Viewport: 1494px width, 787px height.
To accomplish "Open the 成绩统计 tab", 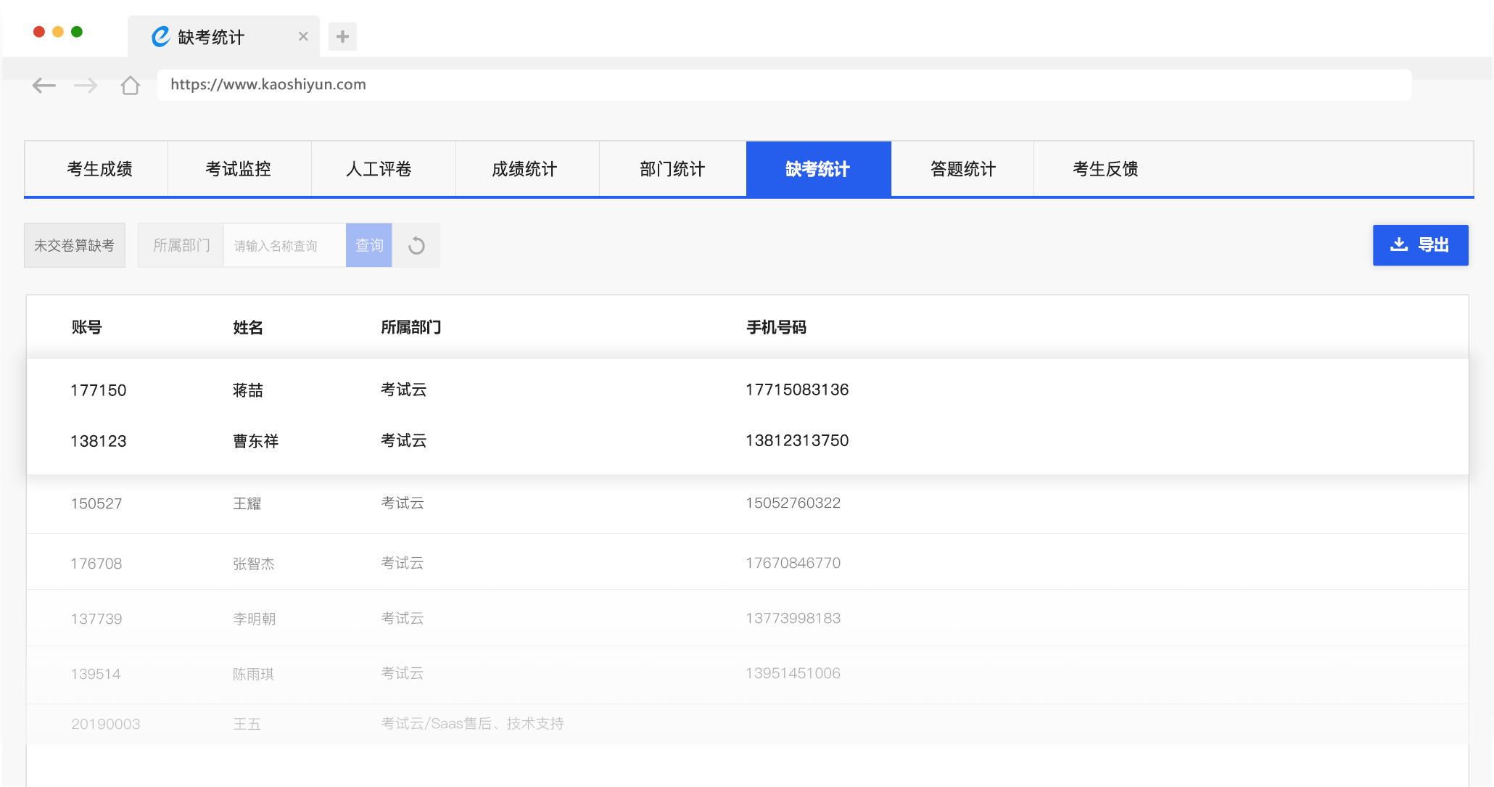I will [524, 169].
